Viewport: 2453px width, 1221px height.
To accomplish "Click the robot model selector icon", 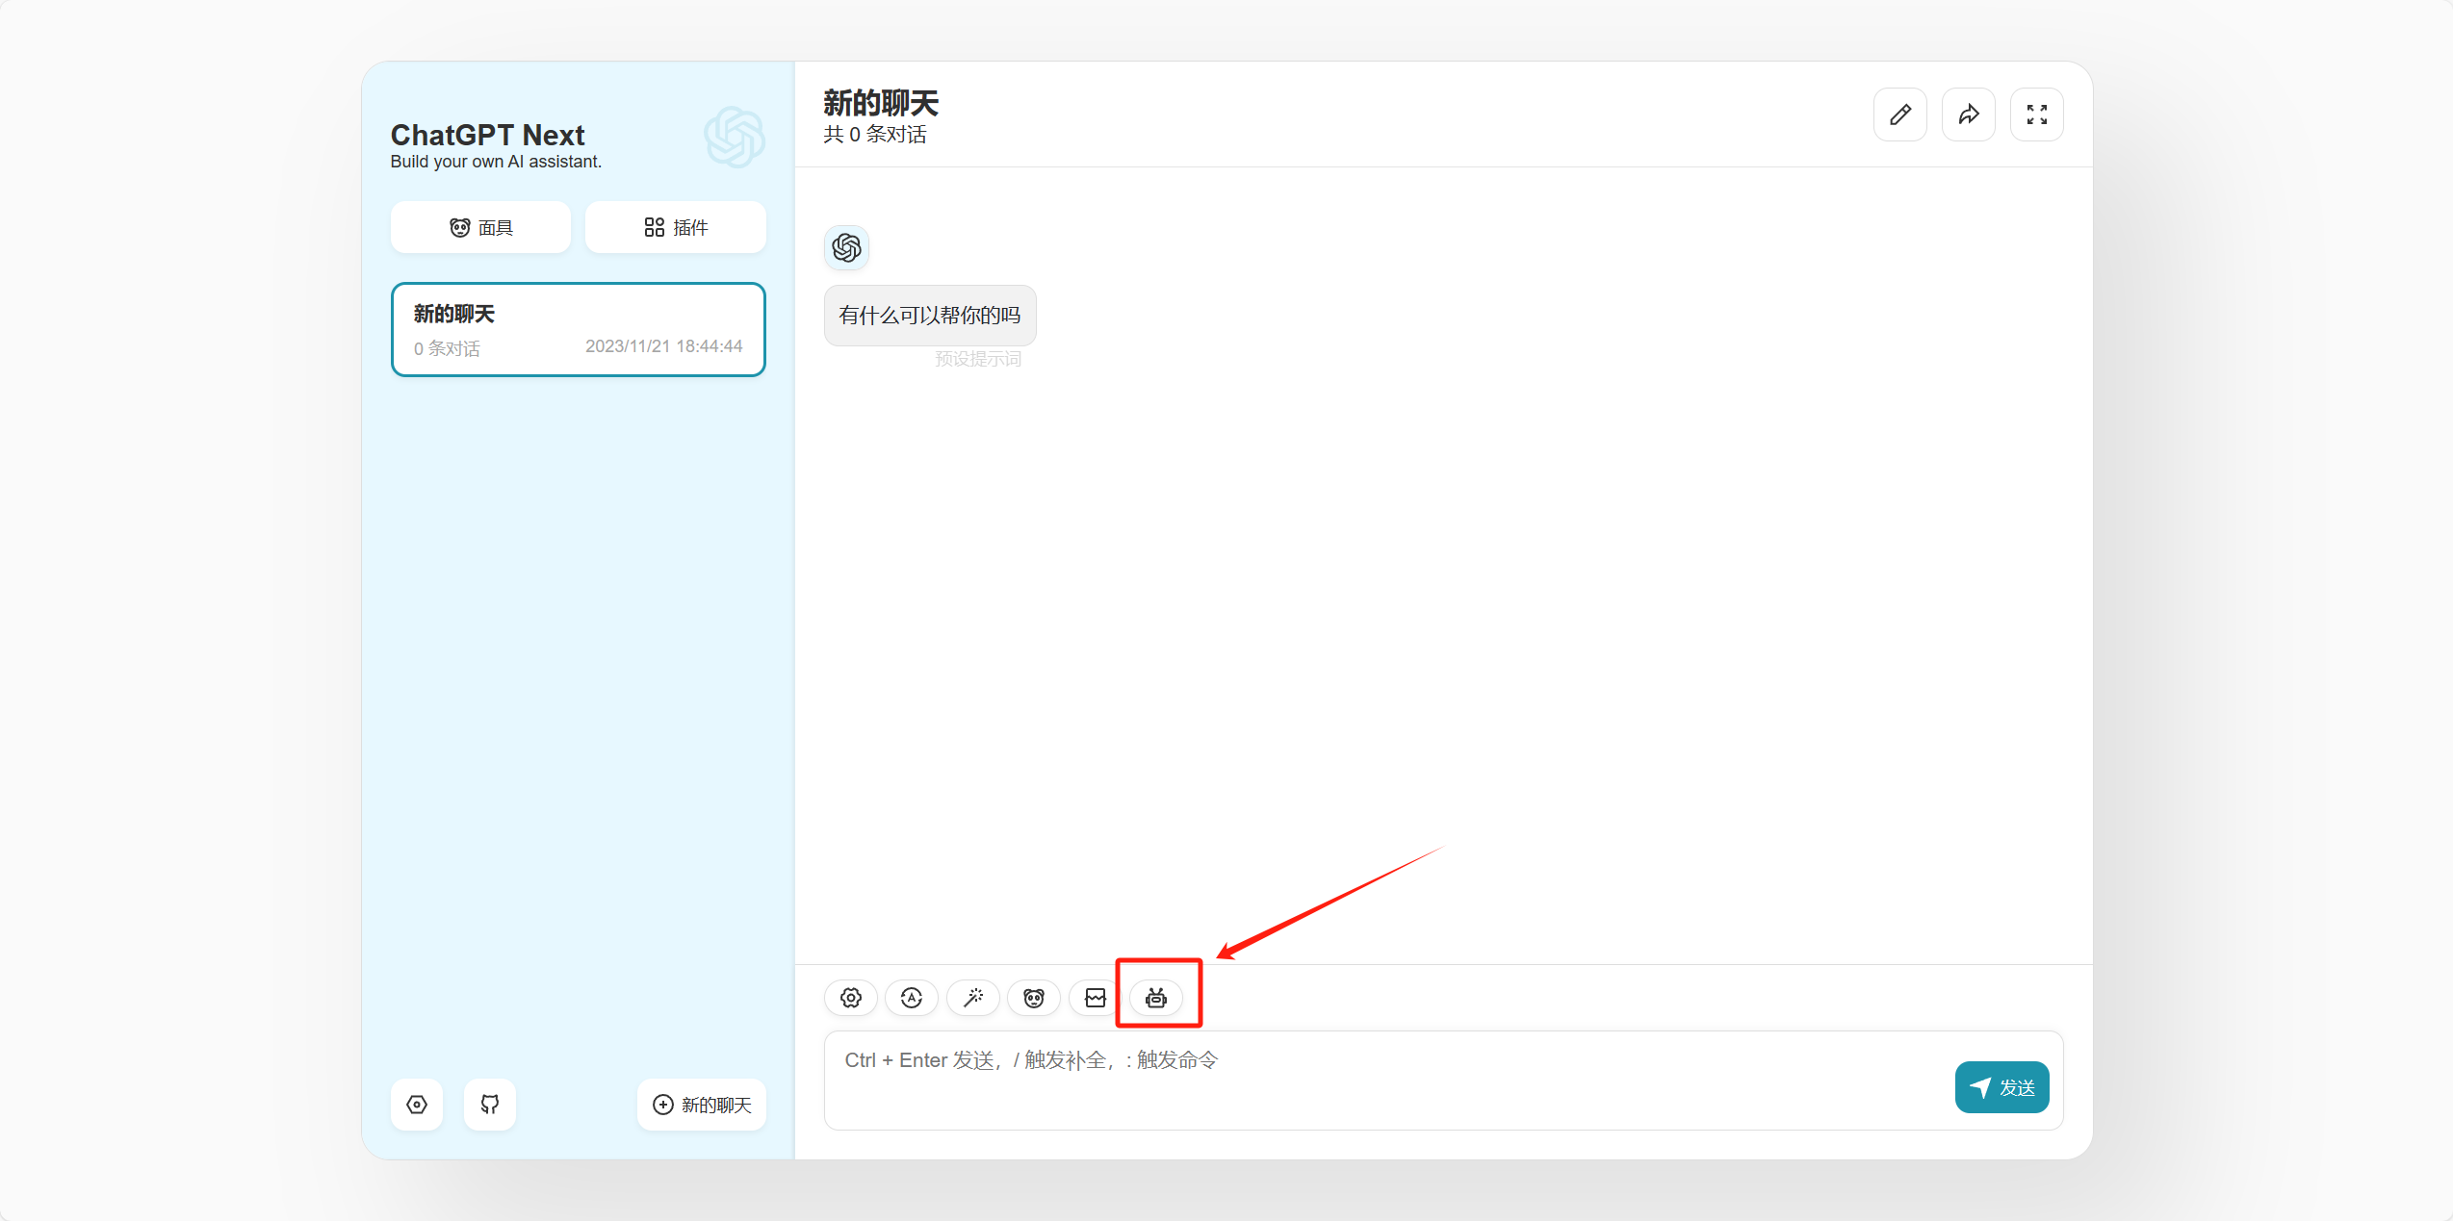I will [x=1156, y=998].
